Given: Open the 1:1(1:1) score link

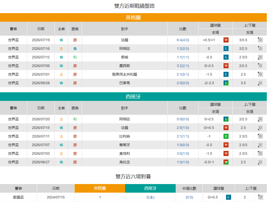Looking at the screenshot, I should pyautogui.click(x=183, y=57).
